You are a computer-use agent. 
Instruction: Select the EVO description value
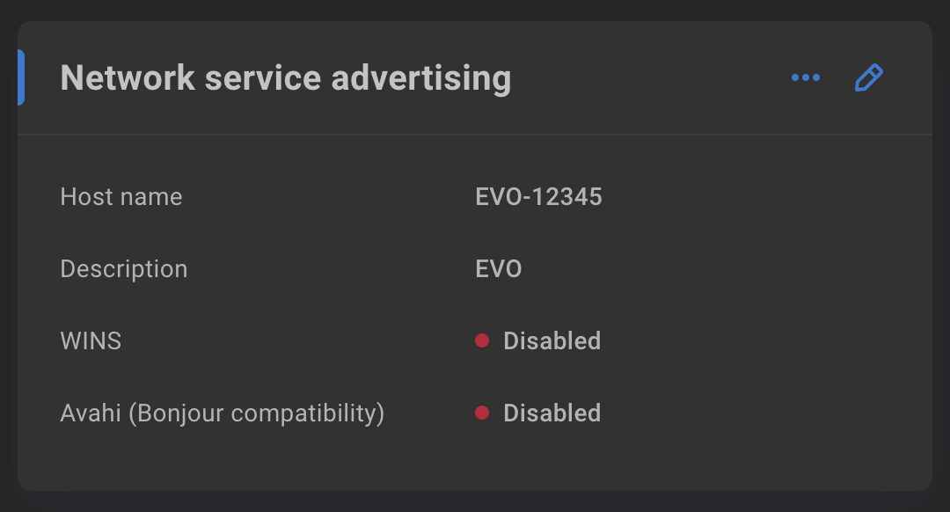[498, 268]
